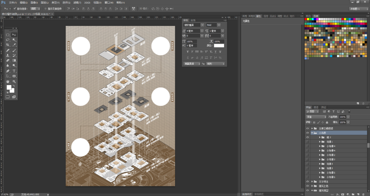Screen dimensions: 370x196
Task: Expand the 文字标注 layer group
Action: (x=312, y=182)
